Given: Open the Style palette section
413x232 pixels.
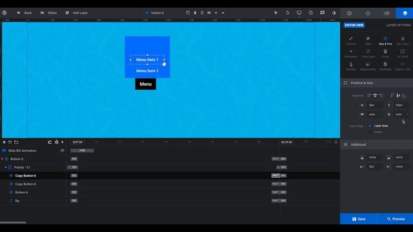Looking at the screenshot, I should pos(368,41).
